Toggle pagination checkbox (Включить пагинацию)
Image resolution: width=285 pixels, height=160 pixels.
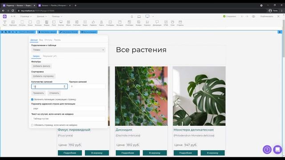[x=33, y=100]
